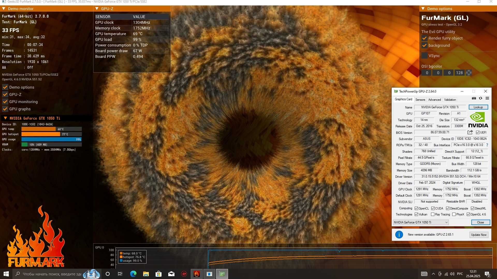Take a GPU-Z screenshot with camera icon
The height and width of the screenshot is (279, 497).
point(474,98)
